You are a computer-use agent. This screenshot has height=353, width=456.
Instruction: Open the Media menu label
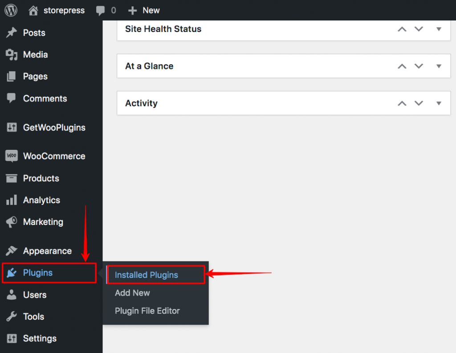point(35,55)
